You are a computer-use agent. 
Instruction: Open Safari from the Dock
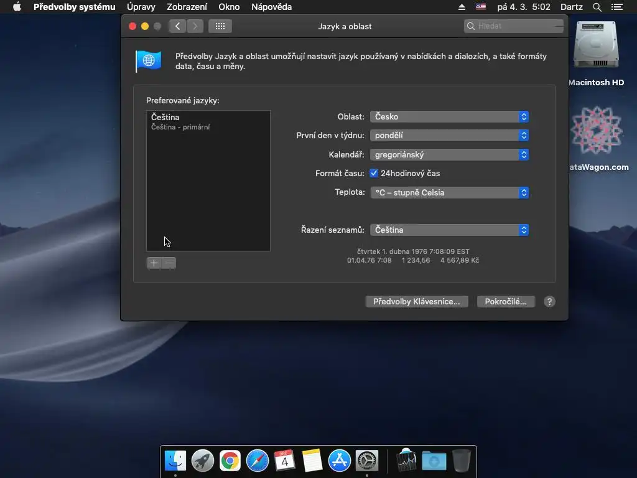coord(258,461)
